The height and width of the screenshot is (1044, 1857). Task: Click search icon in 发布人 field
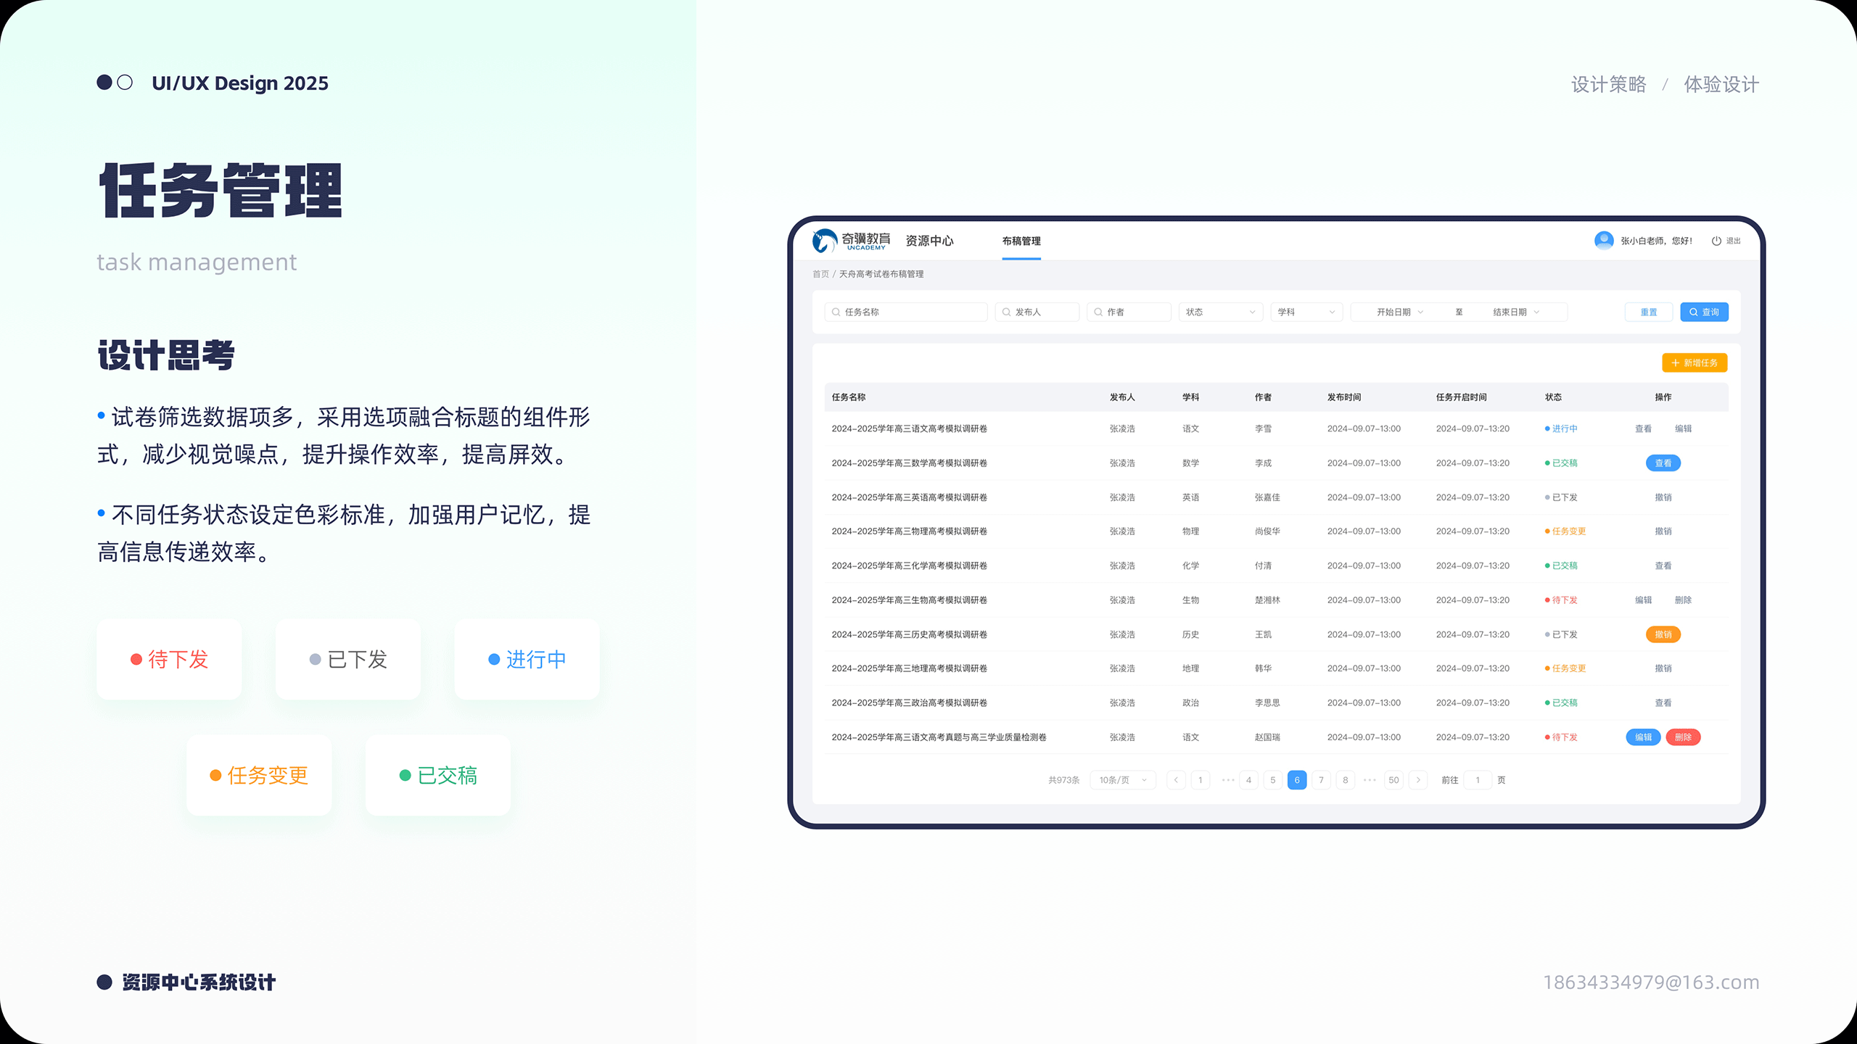1007,312
